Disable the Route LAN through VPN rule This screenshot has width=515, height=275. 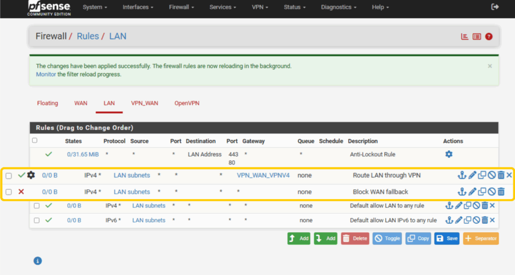(491, 175)
